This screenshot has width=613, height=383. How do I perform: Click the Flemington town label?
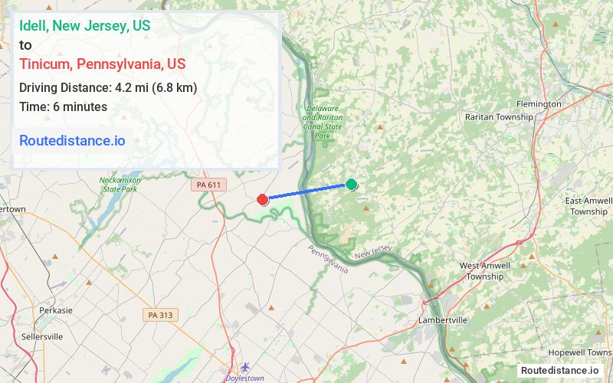[539, 104]
